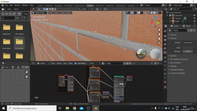Click the viewport Add button
Viewport: 197px width, 111px height.
coord(63,13)
